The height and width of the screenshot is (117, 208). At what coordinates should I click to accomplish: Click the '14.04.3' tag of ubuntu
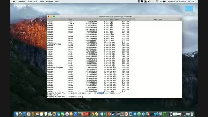point(71,24)
